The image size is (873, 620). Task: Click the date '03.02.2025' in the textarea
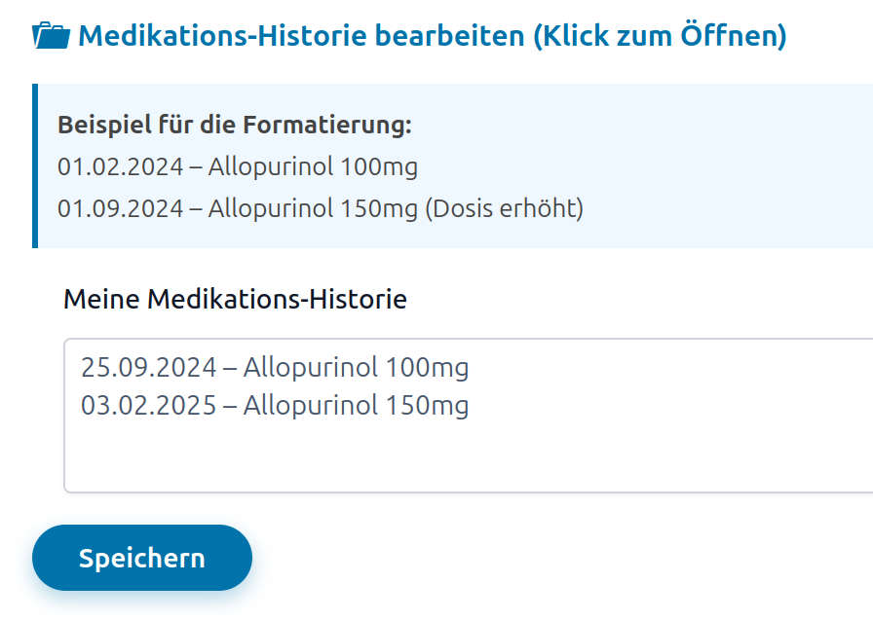[148, 406]
